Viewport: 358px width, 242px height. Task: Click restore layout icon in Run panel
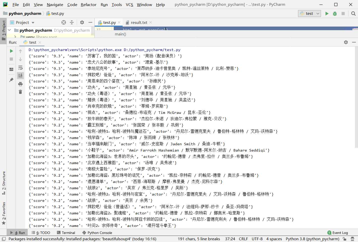[11, 69]
